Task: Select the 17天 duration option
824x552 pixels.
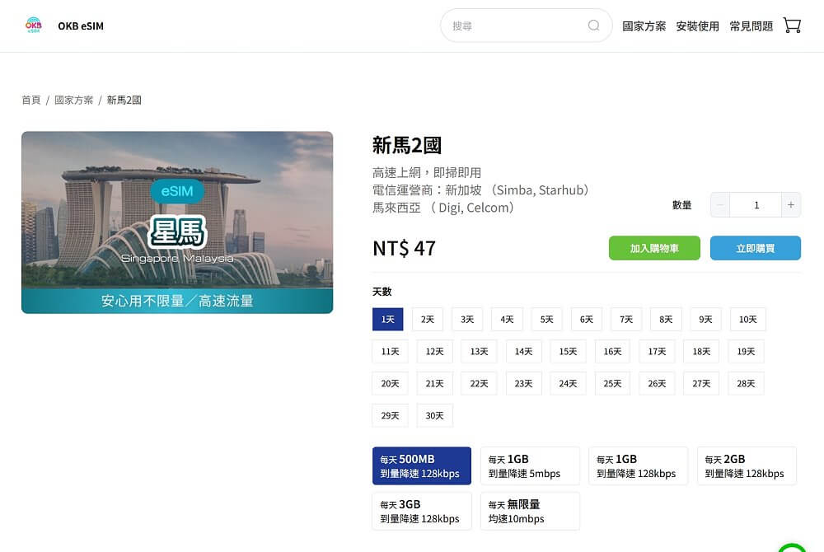Action: point(657,351)
